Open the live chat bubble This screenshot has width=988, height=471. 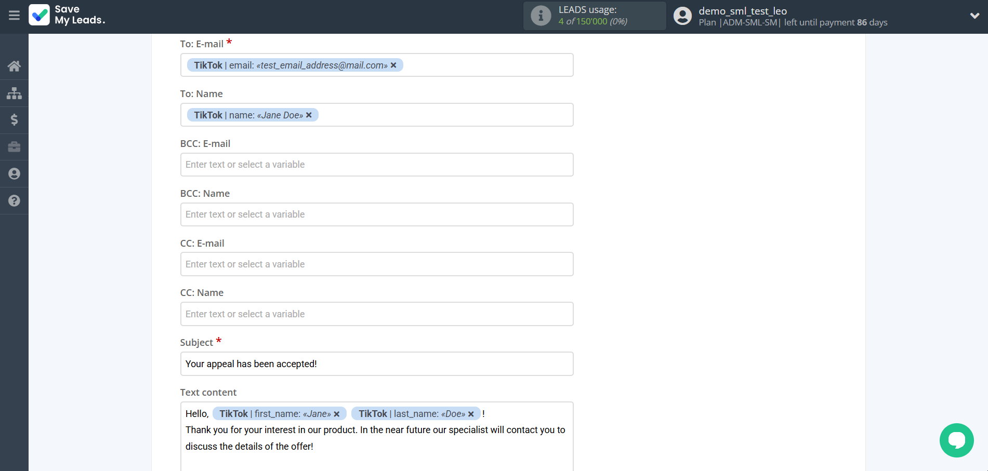point(956,440)
